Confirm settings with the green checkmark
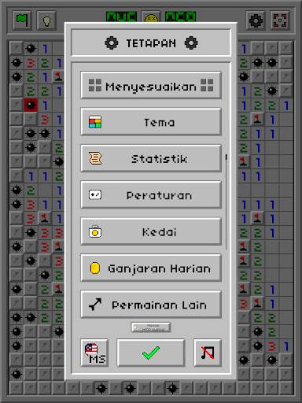The height and width of the screenshot is (403, 302). [x=151, y=353]
